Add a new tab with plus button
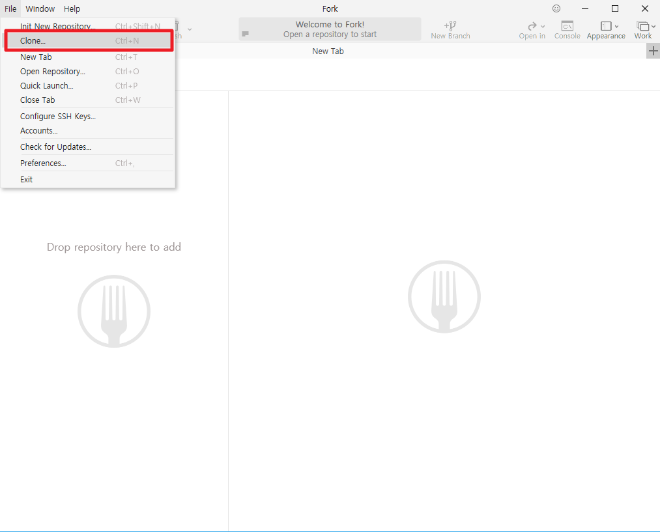The height and width of the screenshot is (532, 660). [x=653, y=51]
